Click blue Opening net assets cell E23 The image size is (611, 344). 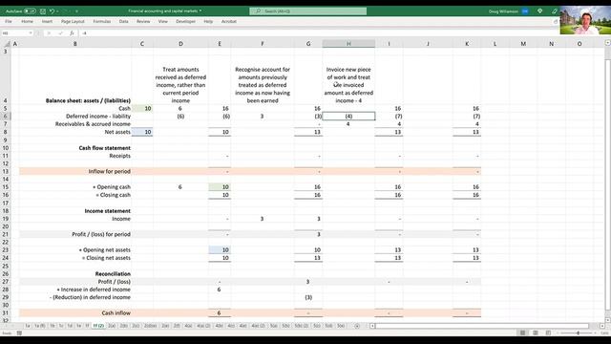tap(220, 250)
